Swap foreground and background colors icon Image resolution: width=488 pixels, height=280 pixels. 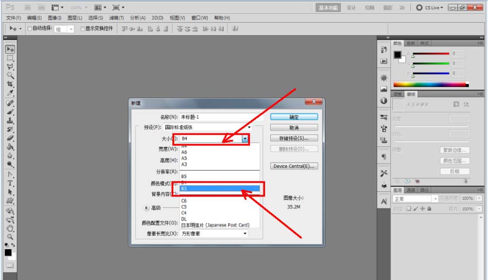click(x=13, y=245)
